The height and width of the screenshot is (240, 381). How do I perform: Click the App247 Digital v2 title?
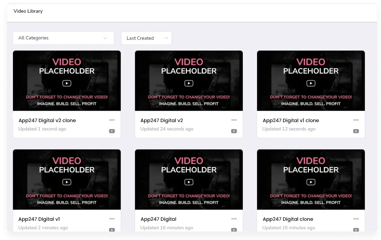click(162, 120)
